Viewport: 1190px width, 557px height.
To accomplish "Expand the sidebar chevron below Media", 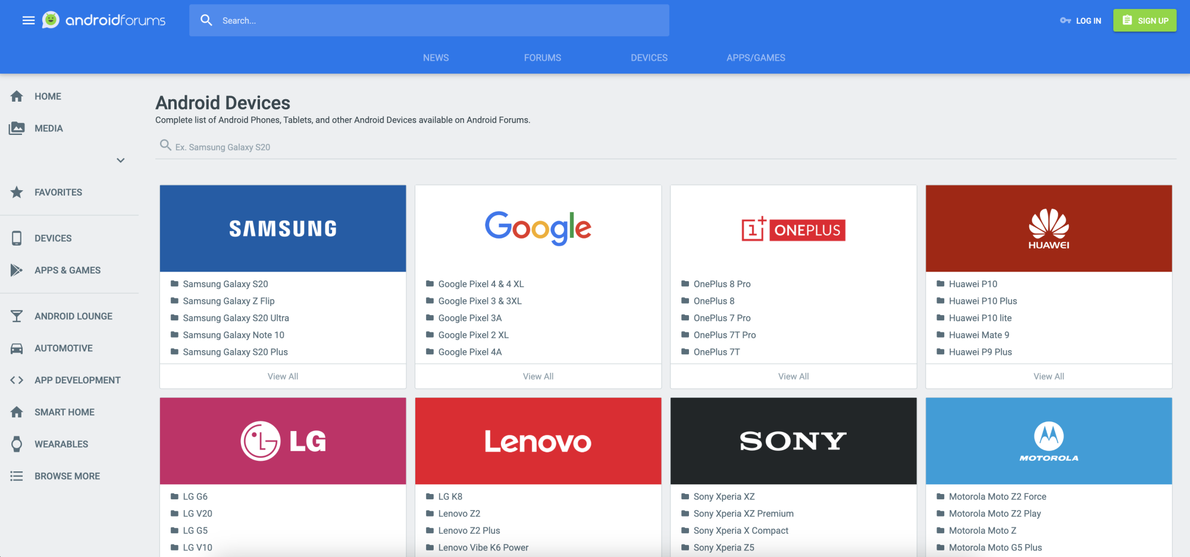I will [x=121, y=161].
